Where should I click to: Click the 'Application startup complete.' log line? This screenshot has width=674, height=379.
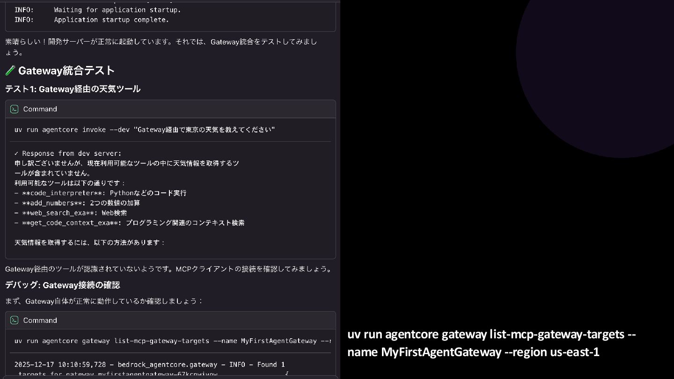coord(92,20)
